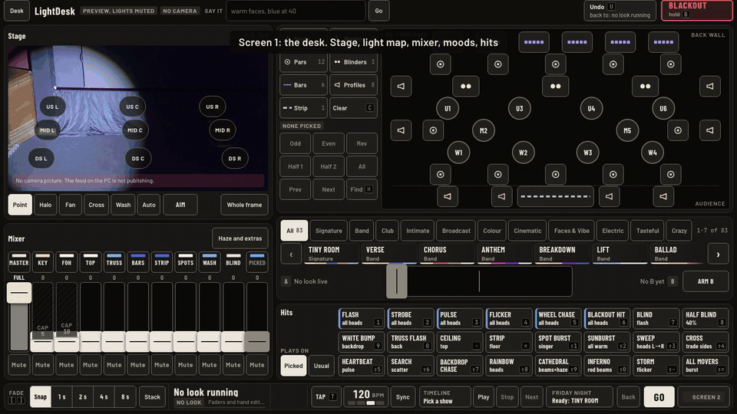Trigger the INFERNO red beams hit

606,366
